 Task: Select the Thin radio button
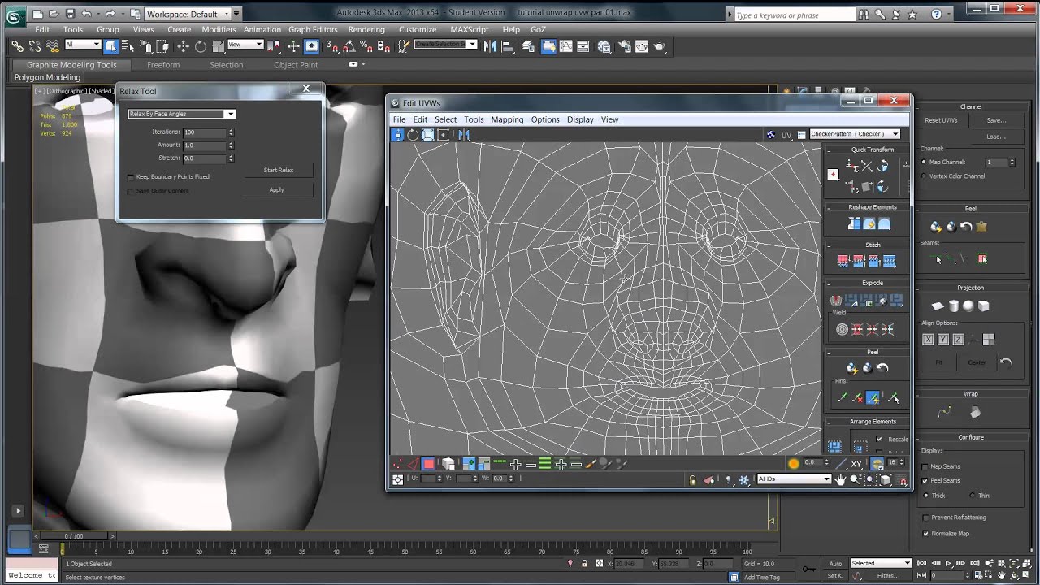click(x=971, y=495)
